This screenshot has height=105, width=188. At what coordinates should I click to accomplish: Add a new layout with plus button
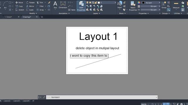tap(33, 101)
